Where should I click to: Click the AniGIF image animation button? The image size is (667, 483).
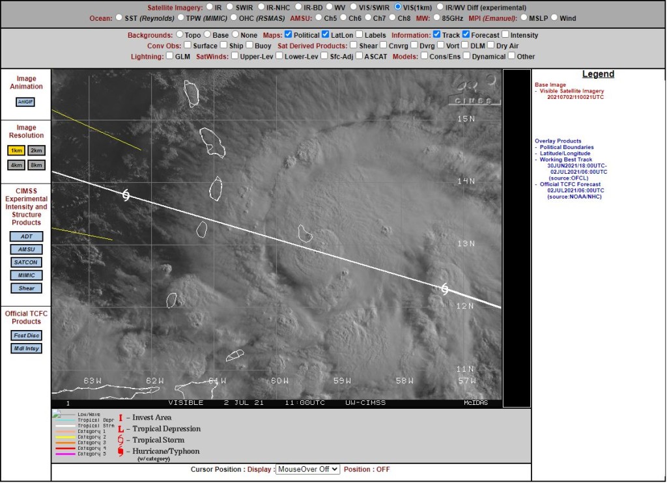tap(25, 102)
